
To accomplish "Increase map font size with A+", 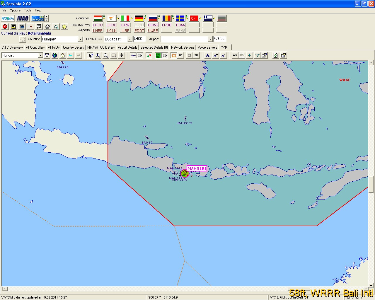I will point(216,55).
